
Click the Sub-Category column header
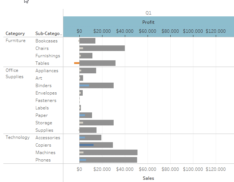coord(49,33)
